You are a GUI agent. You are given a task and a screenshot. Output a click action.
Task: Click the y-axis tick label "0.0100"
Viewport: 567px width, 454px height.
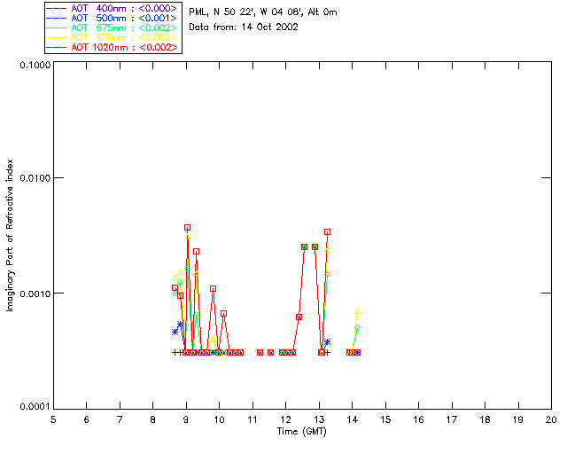click(35, 177)
